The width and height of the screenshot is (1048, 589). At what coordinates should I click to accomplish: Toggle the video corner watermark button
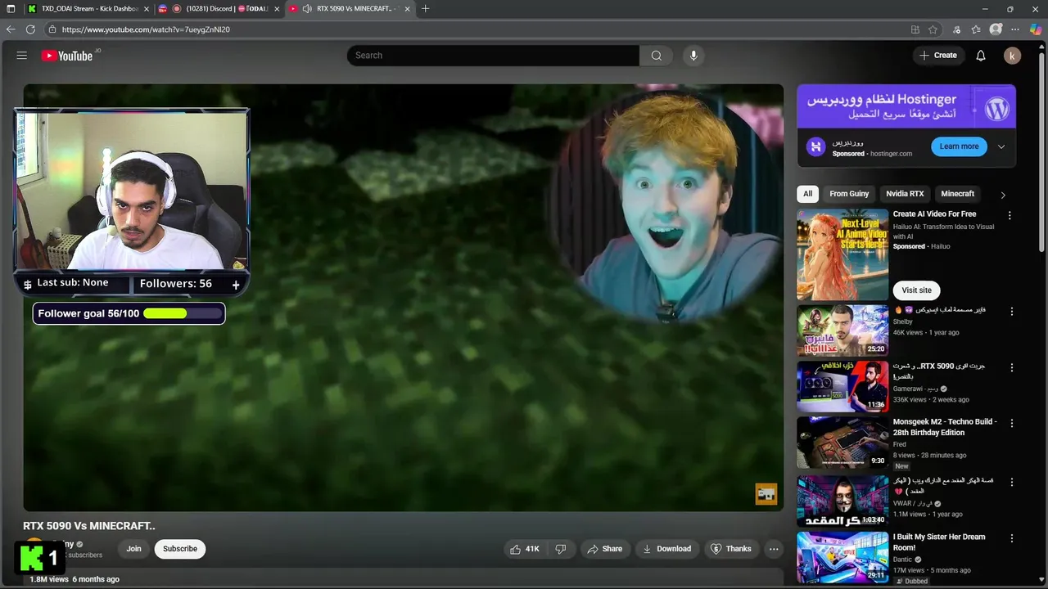tap(766, 494)
